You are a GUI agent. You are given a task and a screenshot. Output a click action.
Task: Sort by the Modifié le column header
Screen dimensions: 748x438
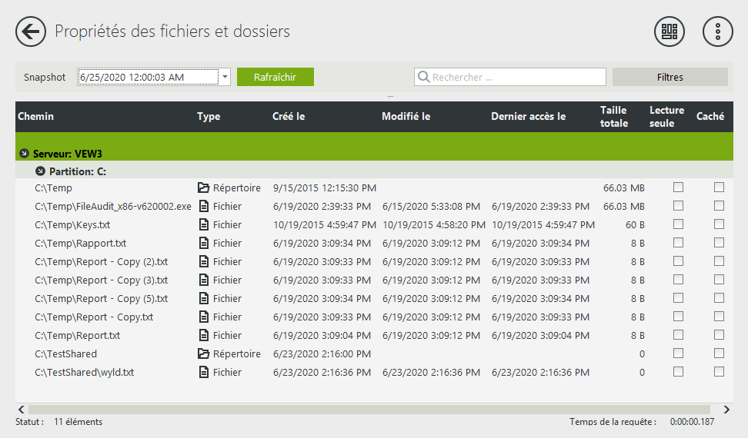click(406, 117)
